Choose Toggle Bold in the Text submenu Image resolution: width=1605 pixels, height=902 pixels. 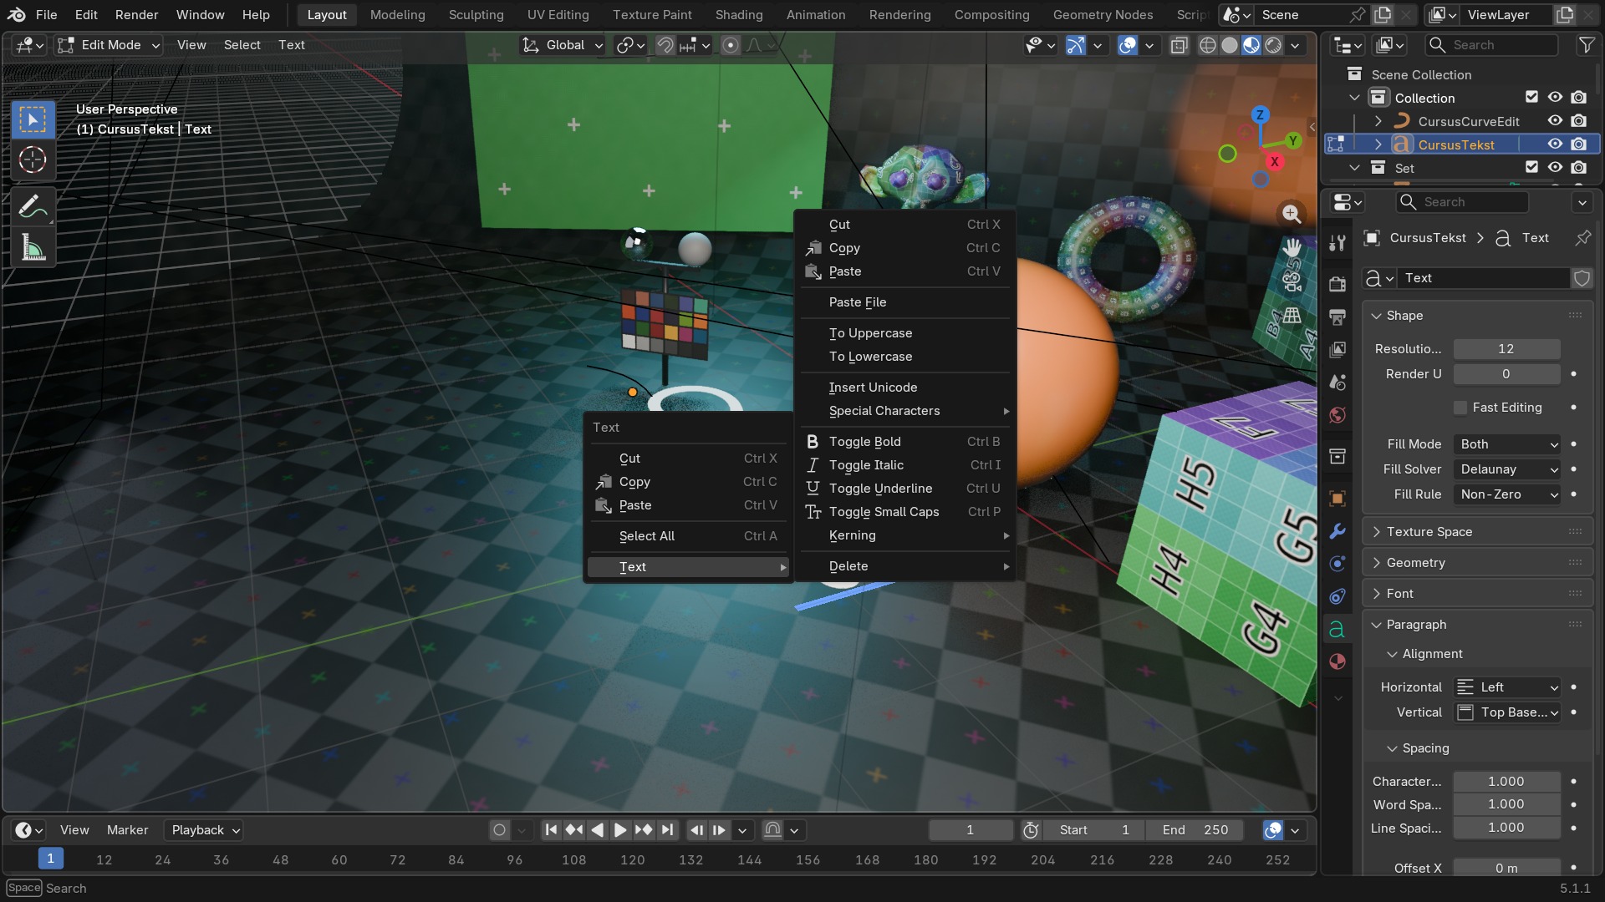tap(904, 442)
